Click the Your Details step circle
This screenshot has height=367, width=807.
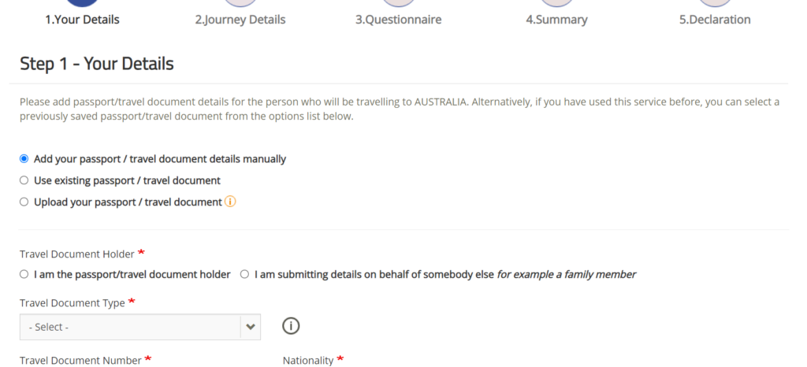click(82, 2)
